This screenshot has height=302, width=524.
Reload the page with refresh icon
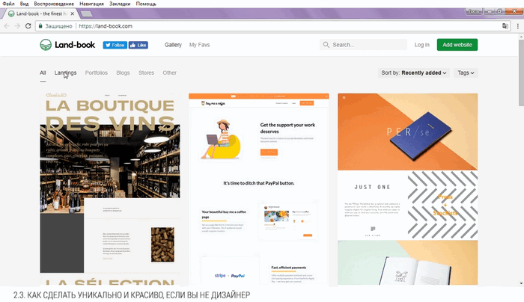pos(28,26)
